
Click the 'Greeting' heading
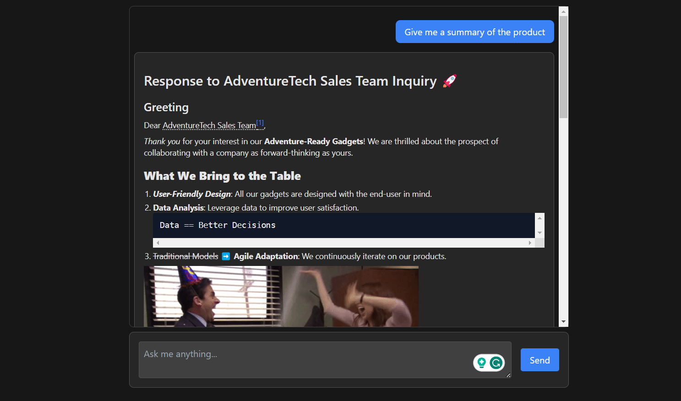[166, 107]
